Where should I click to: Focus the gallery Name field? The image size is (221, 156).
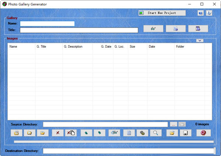(47, 23)
